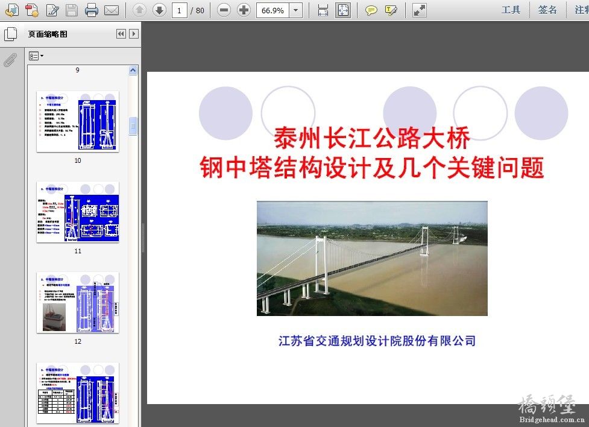Select the highlight text tool
The image size is (589, 427).
[391, 10]
